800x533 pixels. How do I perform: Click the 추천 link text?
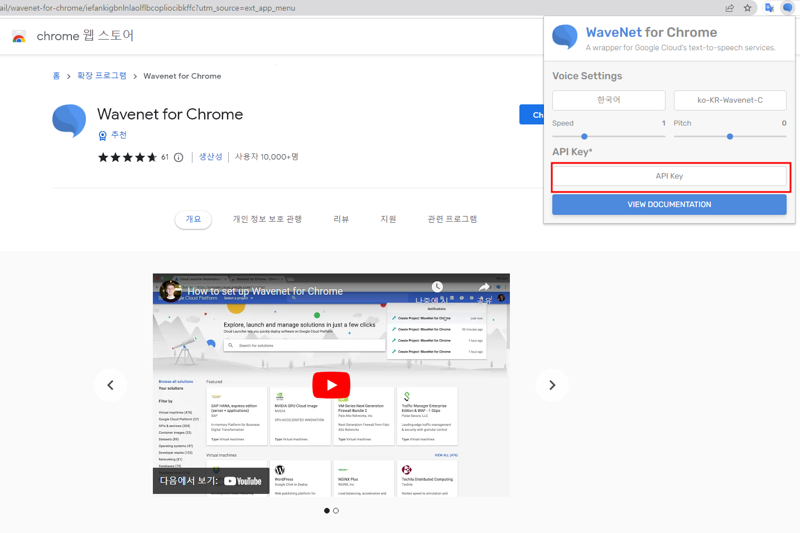point(119,135)
